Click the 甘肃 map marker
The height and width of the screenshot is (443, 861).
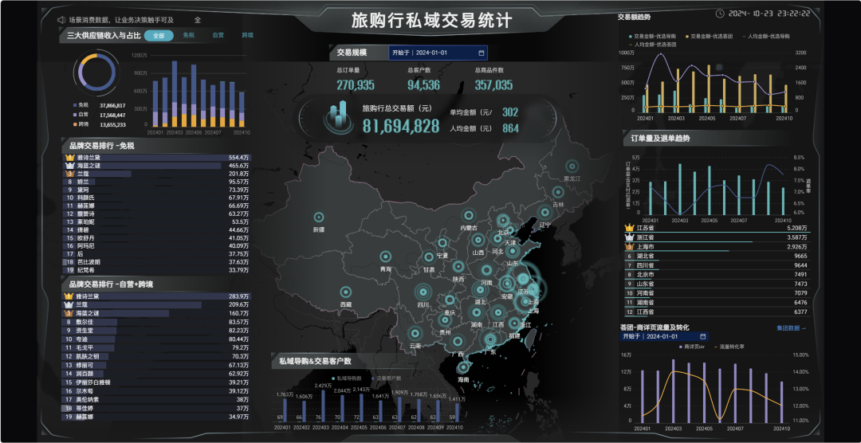click(429, 257)
